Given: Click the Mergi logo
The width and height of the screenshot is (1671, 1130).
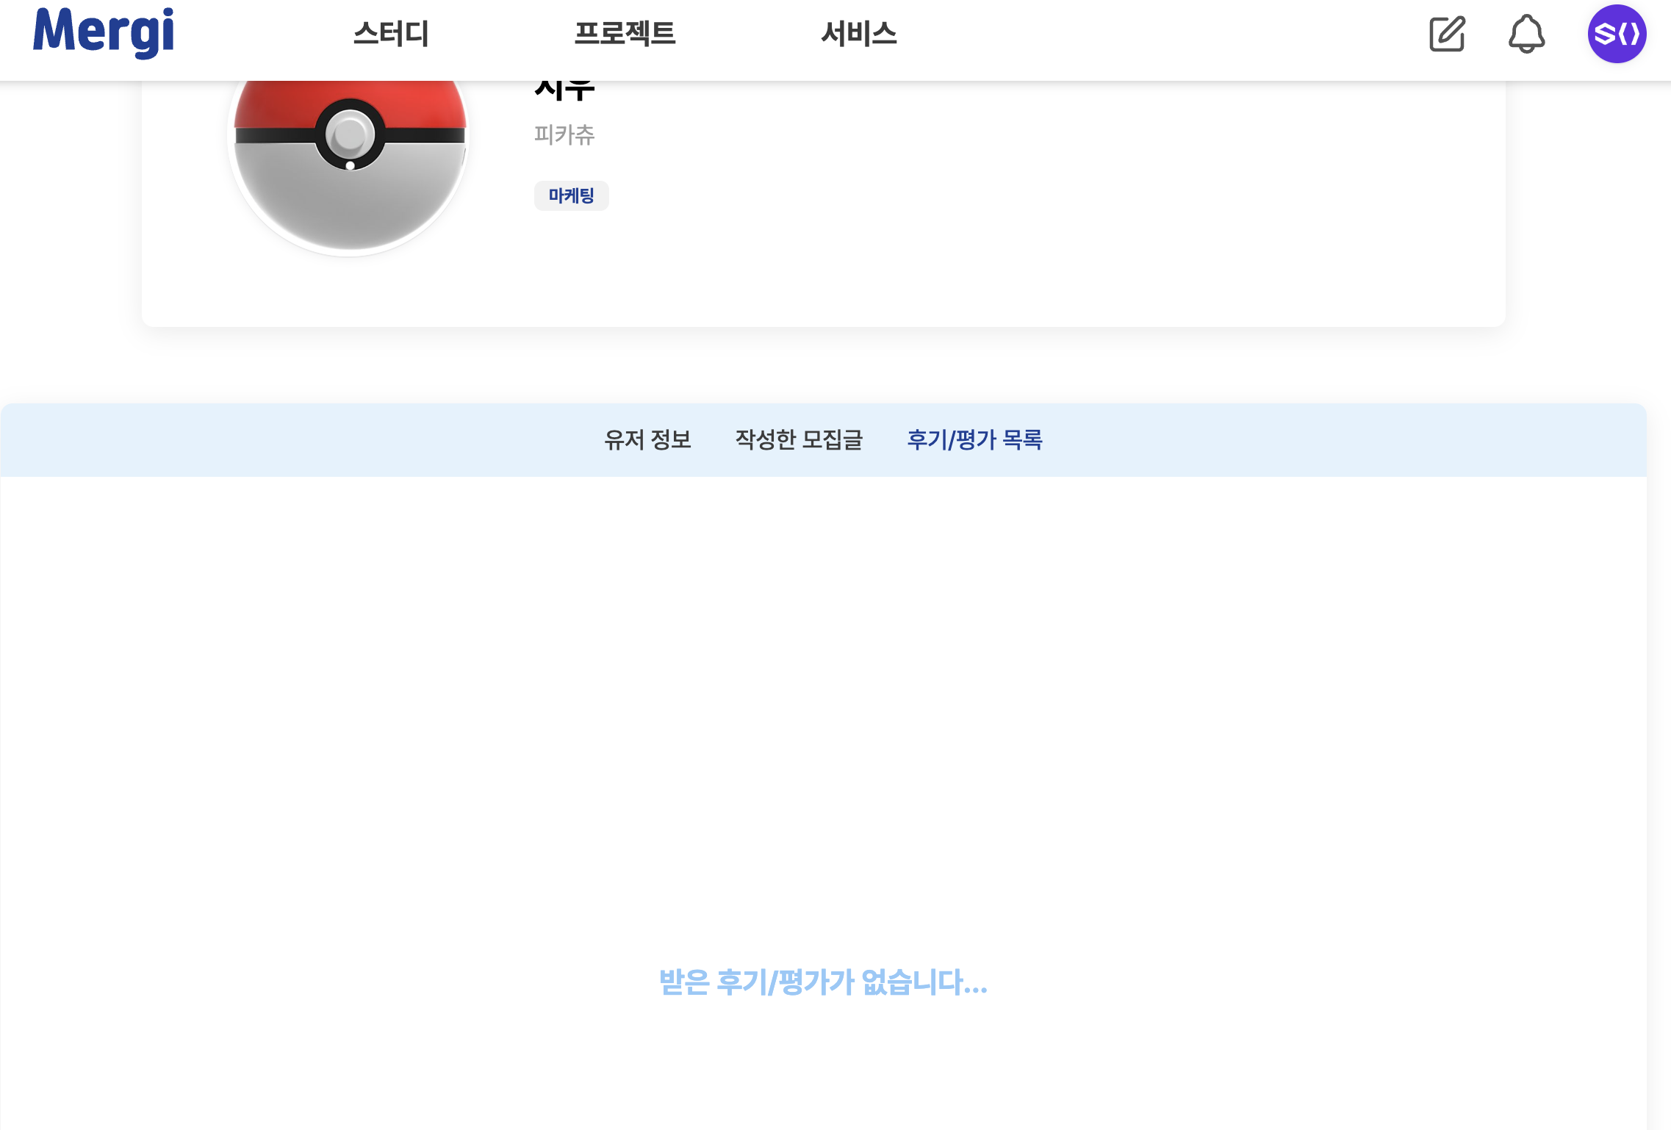Looking at the screenshot, I should point(104,32).
